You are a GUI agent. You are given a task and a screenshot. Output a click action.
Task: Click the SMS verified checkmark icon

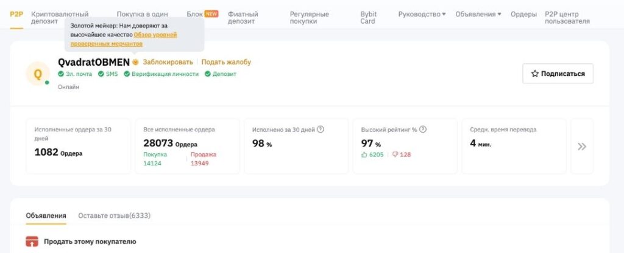click(101, 74)
